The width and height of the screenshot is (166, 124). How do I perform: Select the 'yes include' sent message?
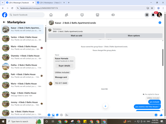point(154,102)
